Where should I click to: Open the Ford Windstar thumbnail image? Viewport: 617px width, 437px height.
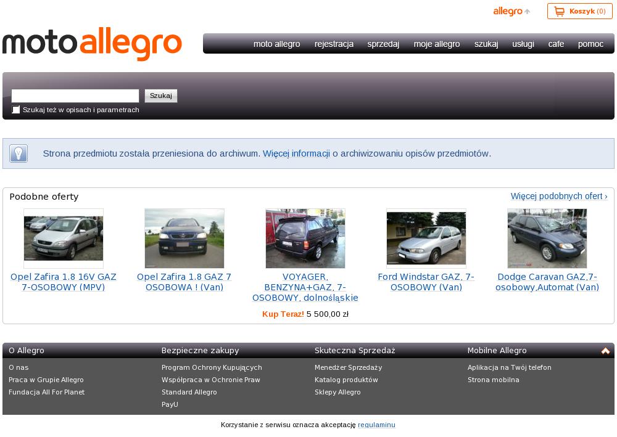(x=426, y=239)
